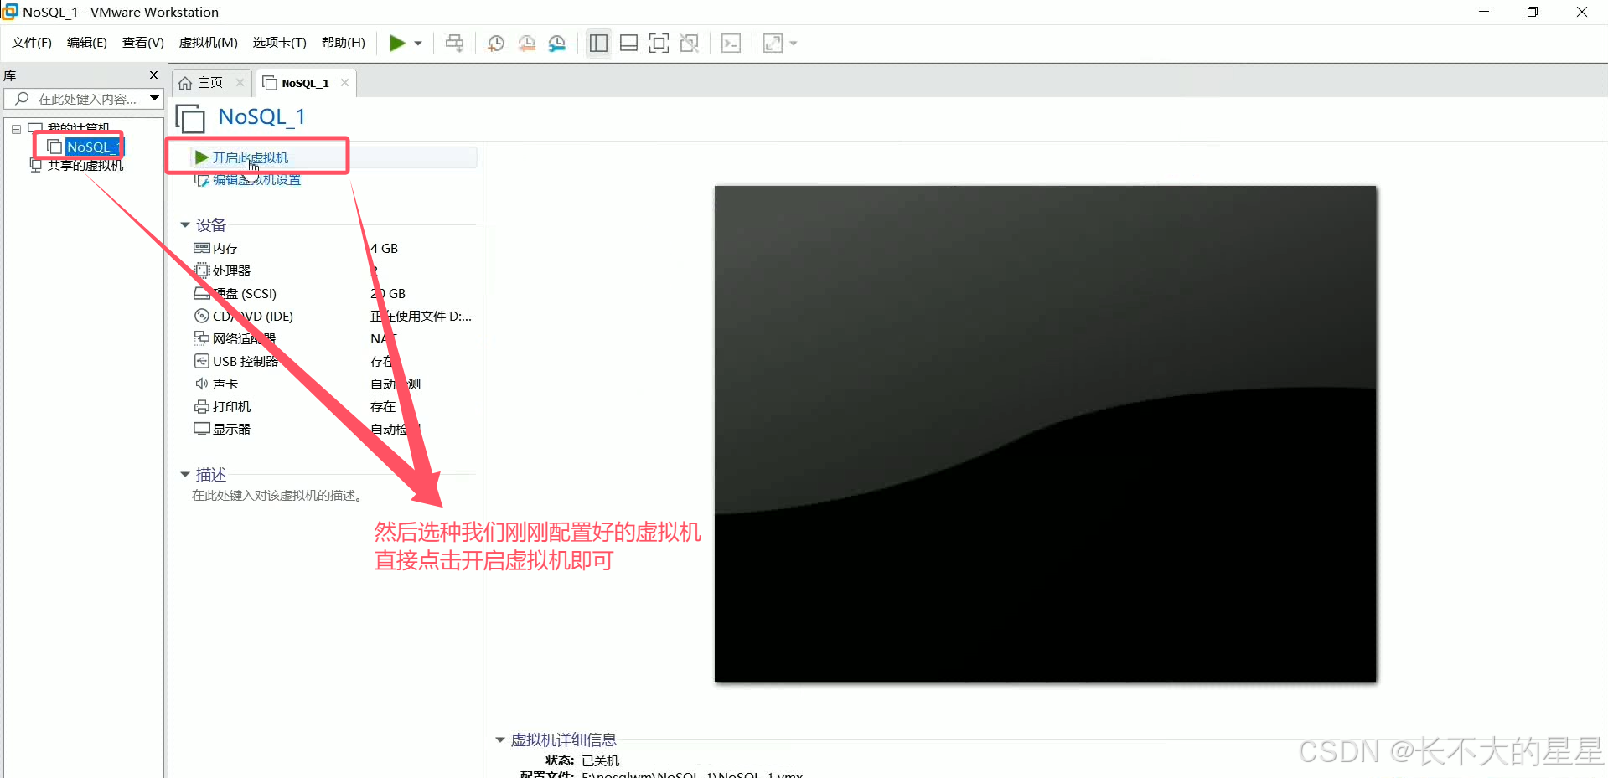
Task: Click the 网络适配器 network adapter icon
Action: pyautogui.click(x=202, y=338)
